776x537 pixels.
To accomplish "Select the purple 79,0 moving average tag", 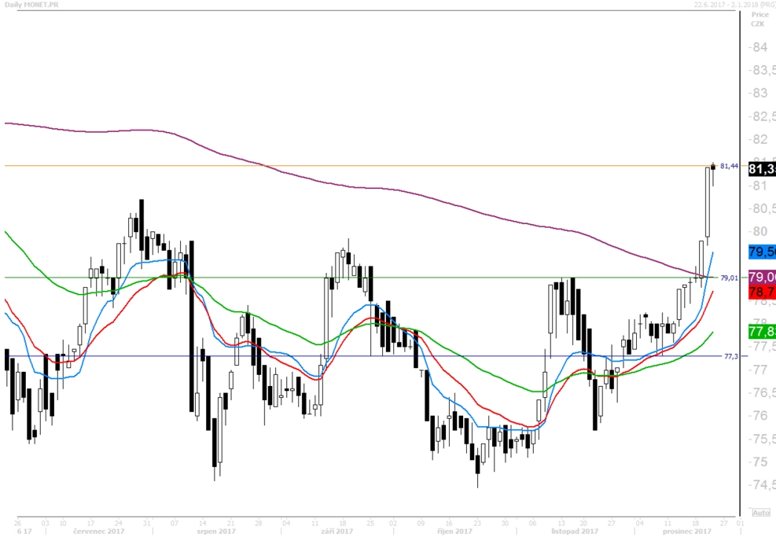I will point(762,278).
